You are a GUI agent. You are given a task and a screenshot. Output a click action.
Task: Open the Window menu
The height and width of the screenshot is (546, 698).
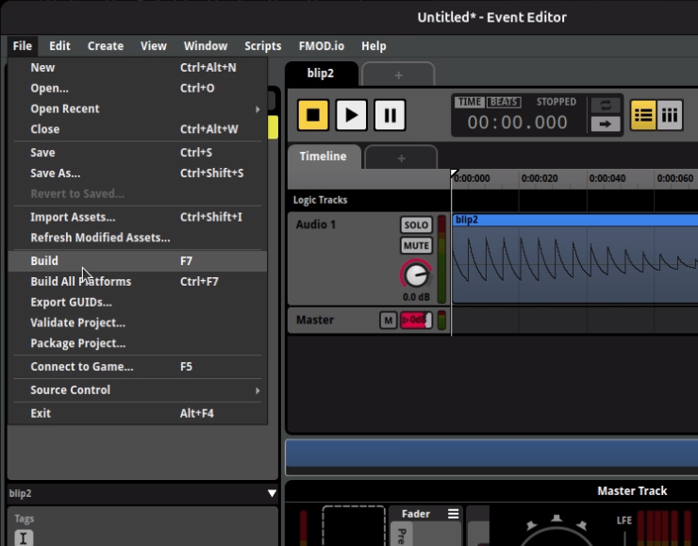(206, 46)
